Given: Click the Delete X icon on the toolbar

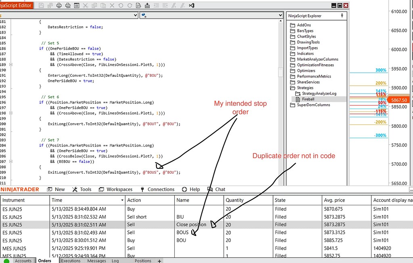Looking at the screenshot, I should [x=111, y=5].
